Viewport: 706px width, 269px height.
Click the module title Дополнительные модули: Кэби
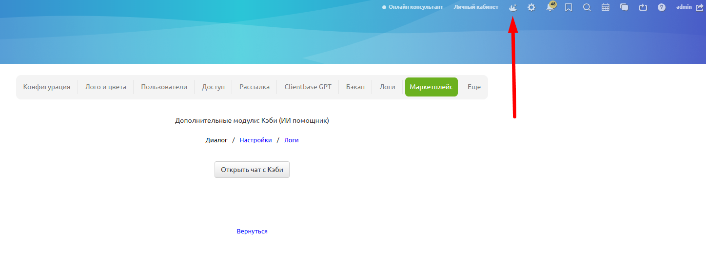(252, 120)
